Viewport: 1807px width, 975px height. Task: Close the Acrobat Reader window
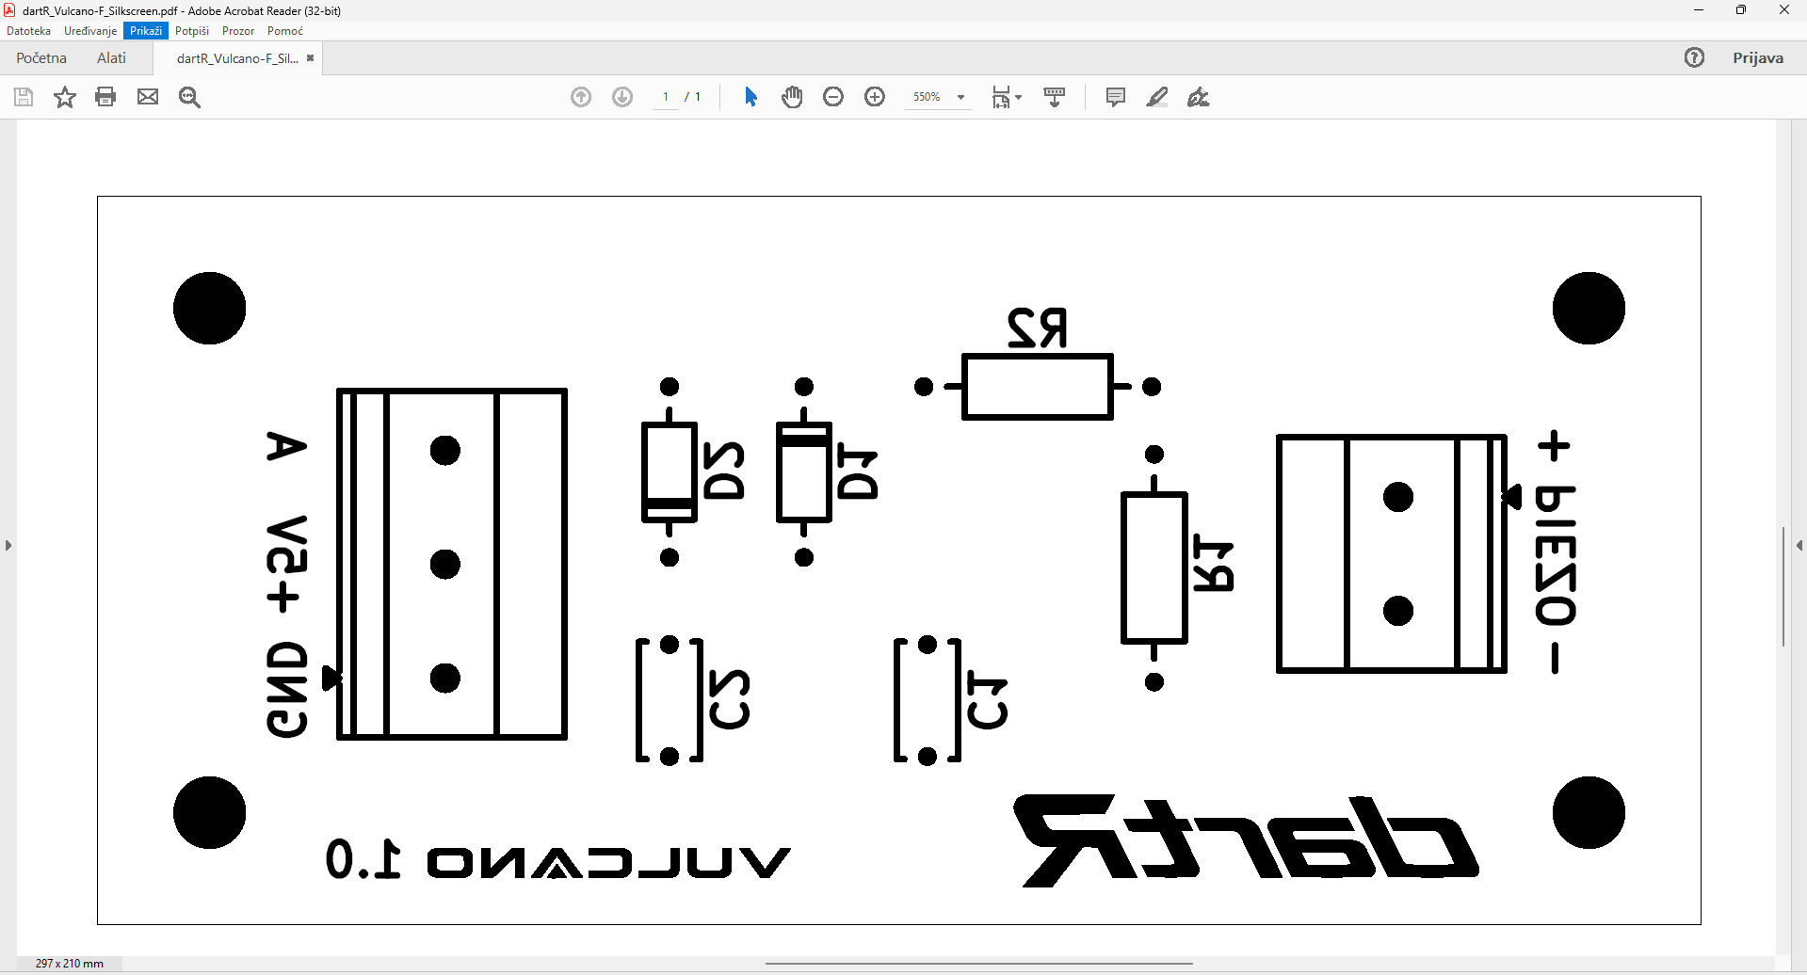[1784, 10]
